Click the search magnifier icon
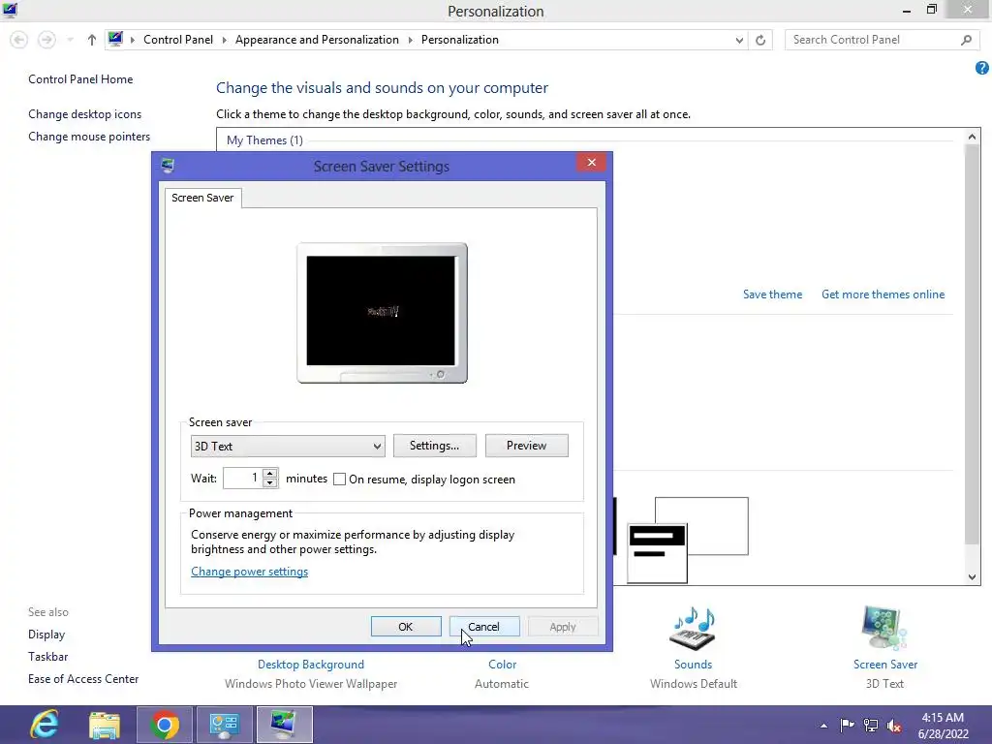Screen dimensions: 992x744 pyautogui.click(x=966, y=40)
